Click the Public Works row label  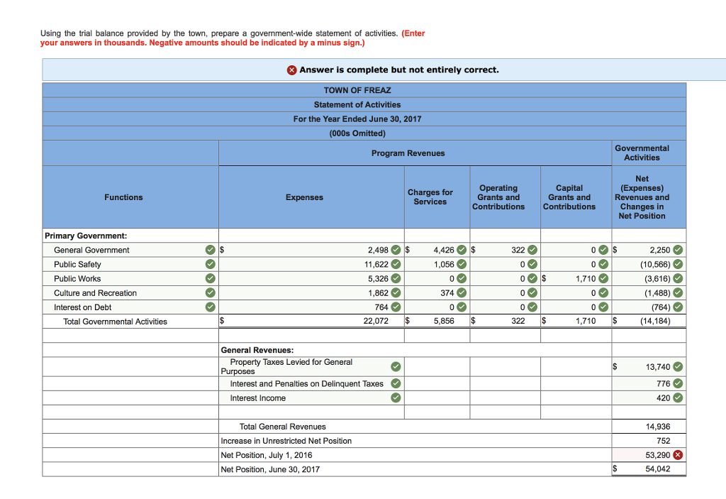(x=77, y=279)
